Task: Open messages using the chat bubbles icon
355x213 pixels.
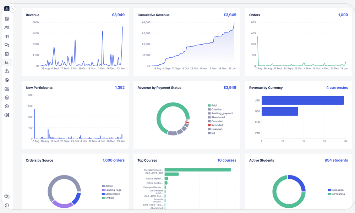Action: click(x=6, y=45)
